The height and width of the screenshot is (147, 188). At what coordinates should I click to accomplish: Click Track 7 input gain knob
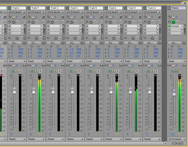point(33,17)
